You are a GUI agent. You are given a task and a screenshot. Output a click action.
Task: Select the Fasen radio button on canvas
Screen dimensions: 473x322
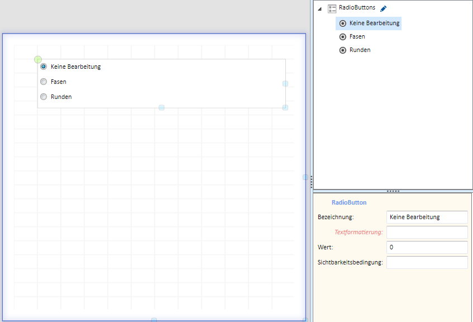click(44, 82)
